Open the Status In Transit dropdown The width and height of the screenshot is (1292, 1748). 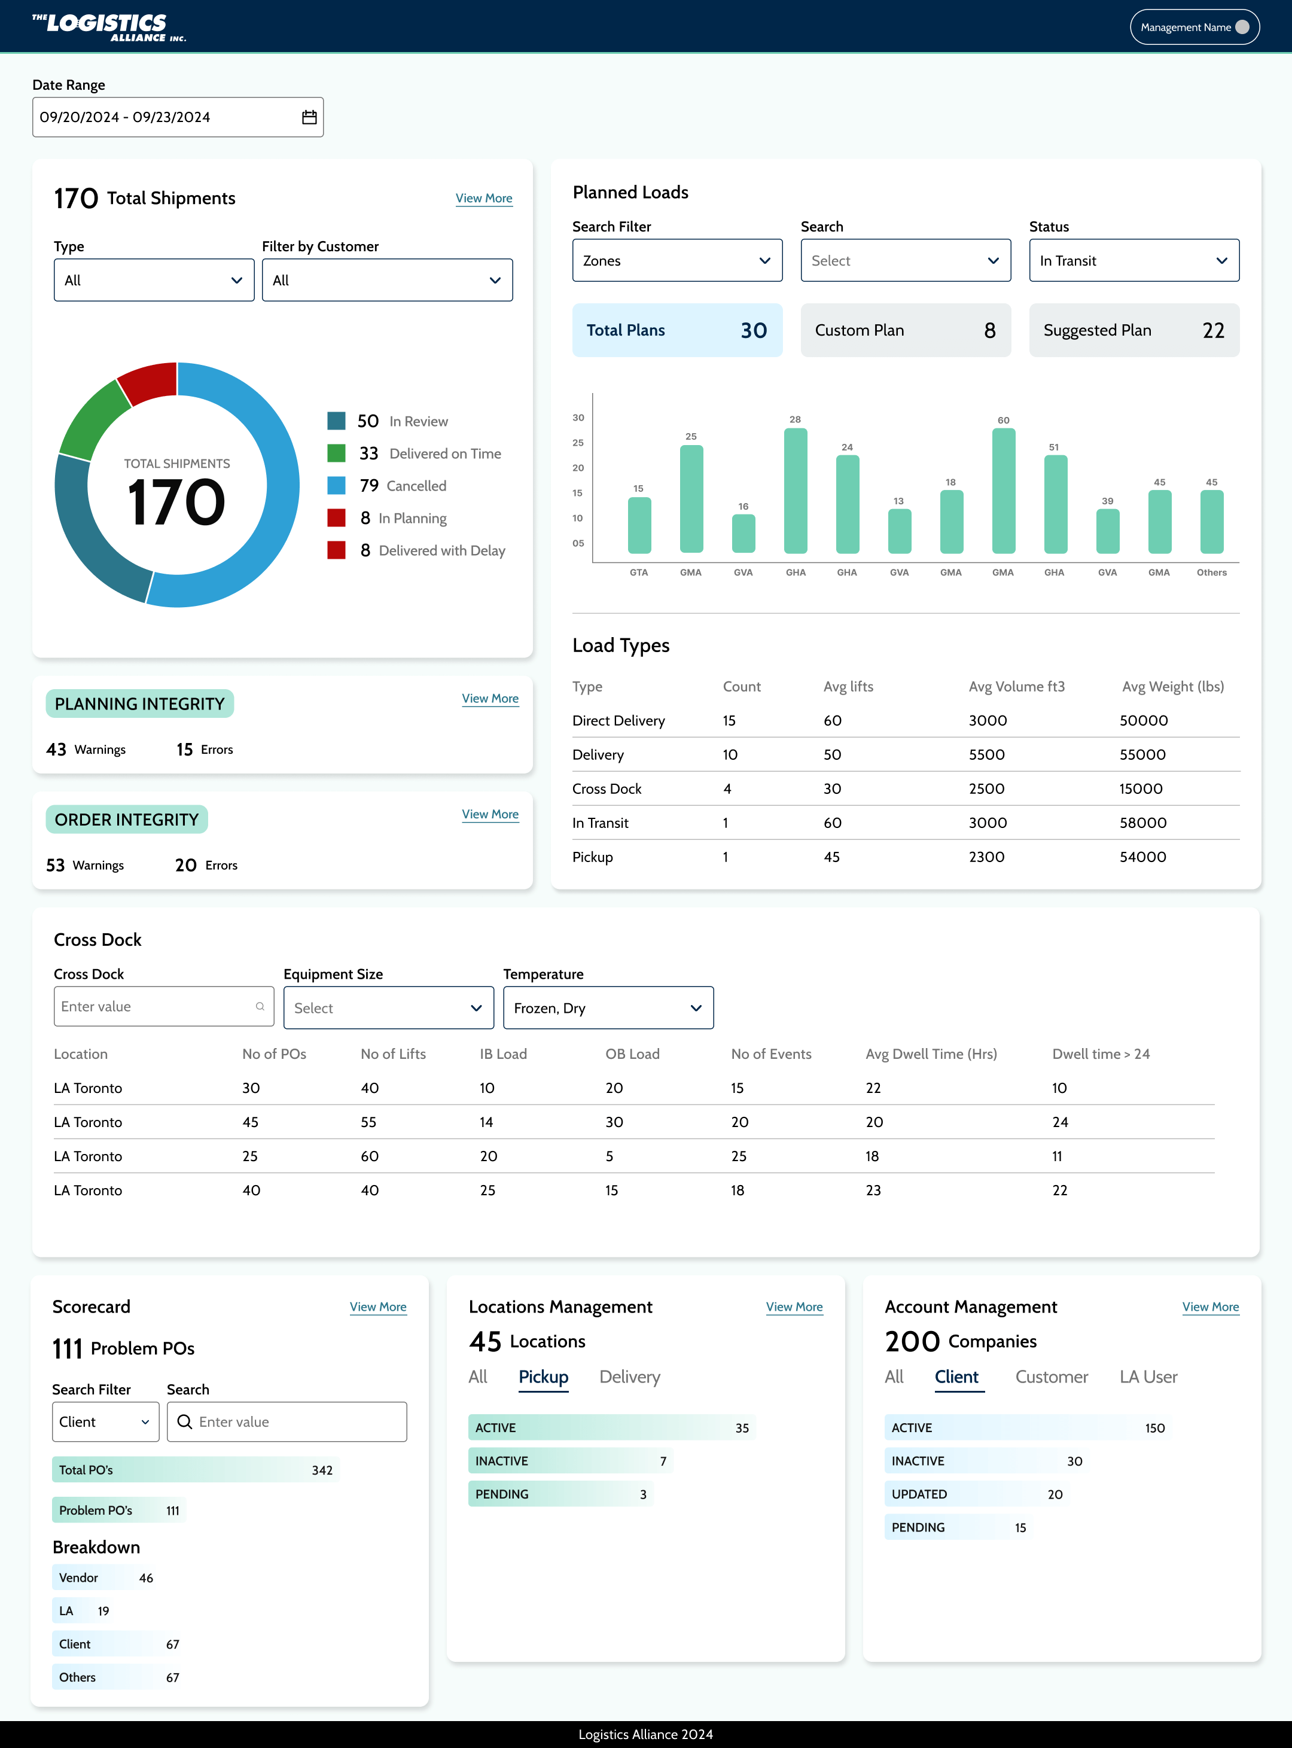pyautogui.click(x=1133, y=260)
